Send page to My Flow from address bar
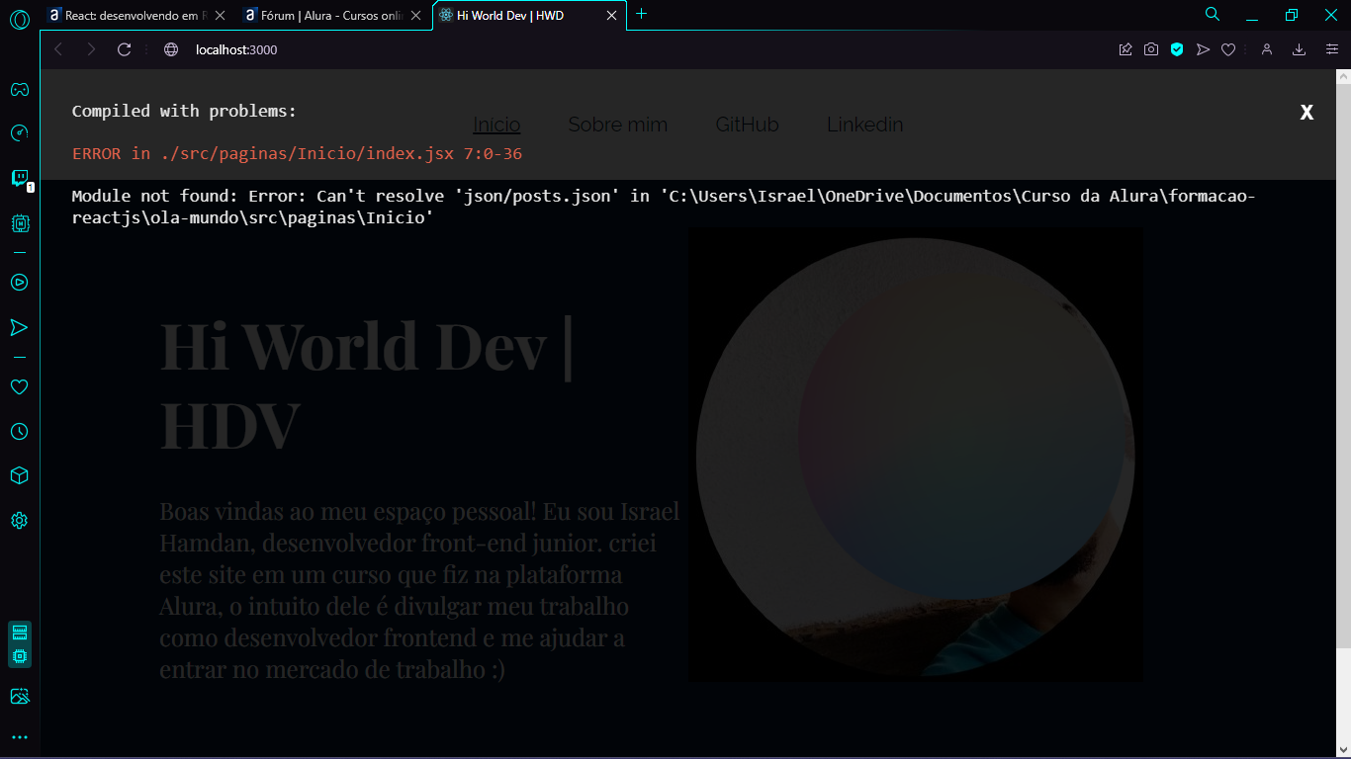1351x759 pixels. [1203, 49]
